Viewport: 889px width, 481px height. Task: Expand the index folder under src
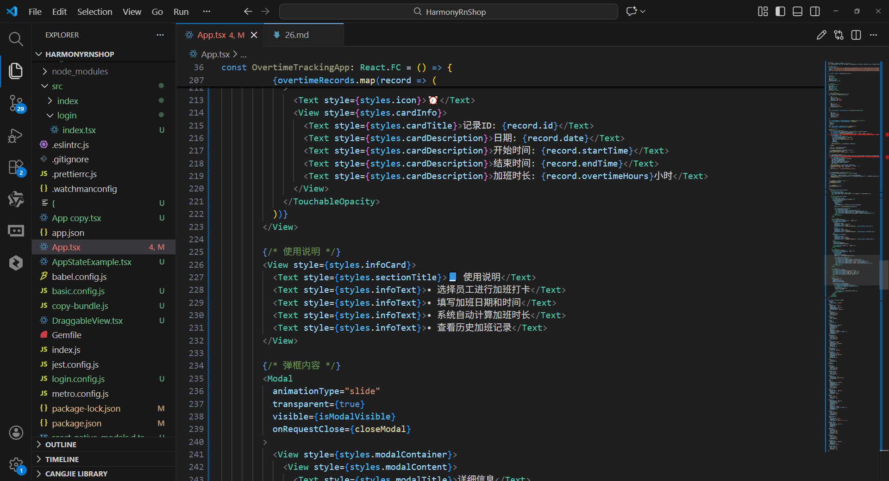[104, 101]
